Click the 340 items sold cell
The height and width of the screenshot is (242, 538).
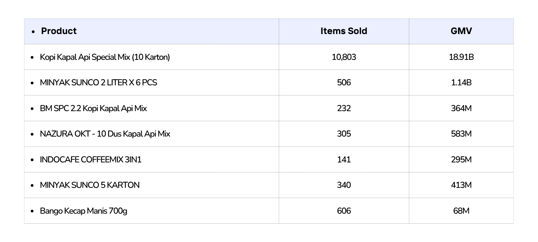click(x=344, y=185)
